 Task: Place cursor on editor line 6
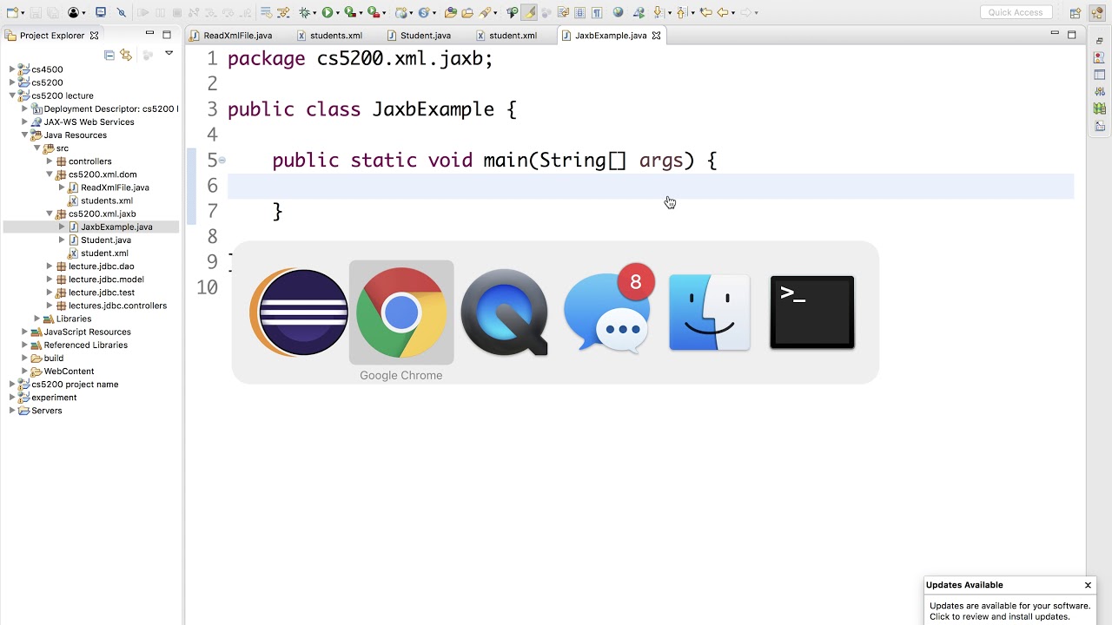(650, 186)
